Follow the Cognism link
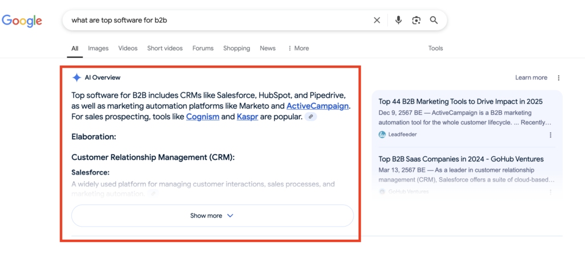The width and height of the screenshot is (585, 254). point(203,117)
